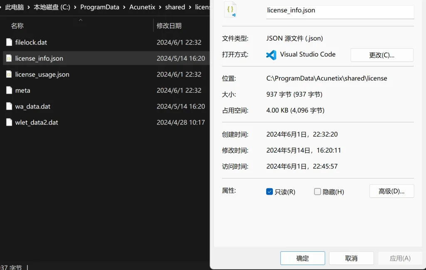426x270 pixels.
Task: Select the meta file name
Action: pyautogui.click(x=22, y=90)
